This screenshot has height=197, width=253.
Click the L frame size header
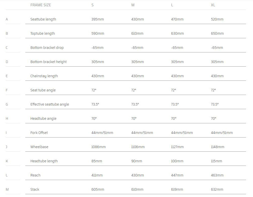[172, 5]
